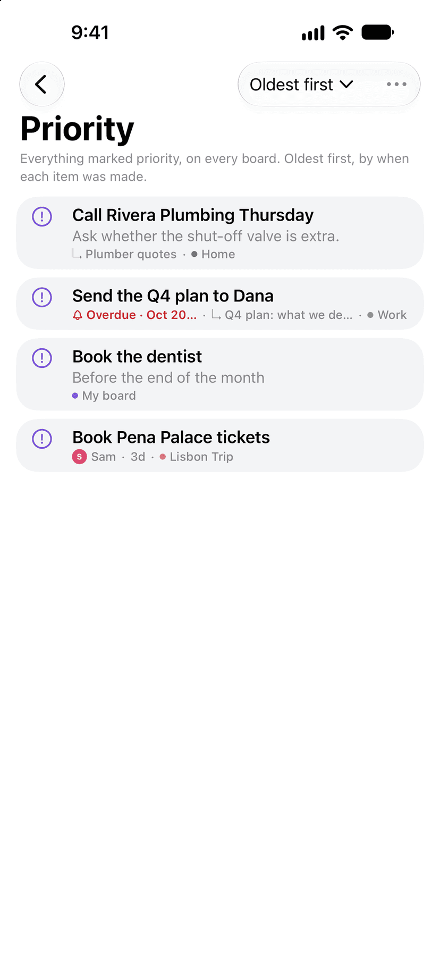
Task: Toggle priority icon on Call Rivera Plumbing Thursday
Action: point(42,216)
